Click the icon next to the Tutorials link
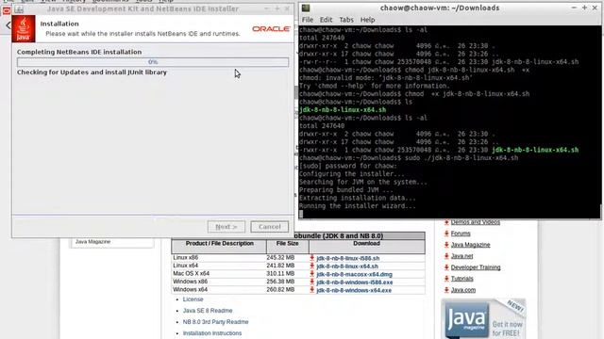Viewport: 604px width, 339px height. tap(446, 279)
